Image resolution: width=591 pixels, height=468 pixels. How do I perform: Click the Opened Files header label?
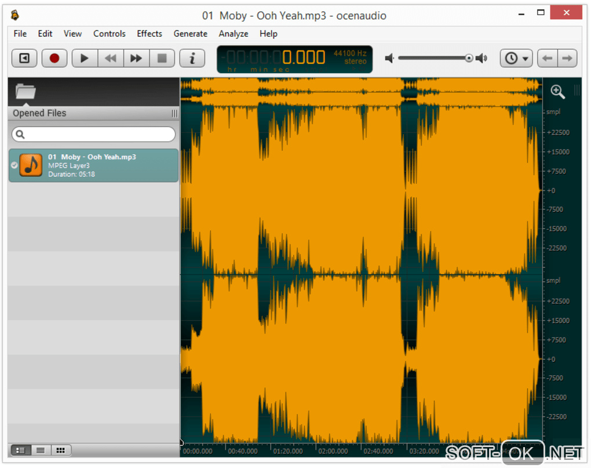point(39,113)
